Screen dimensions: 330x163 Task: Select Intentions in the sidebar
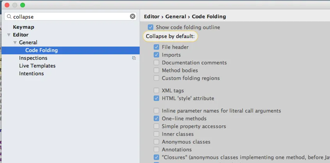(31, 74)
